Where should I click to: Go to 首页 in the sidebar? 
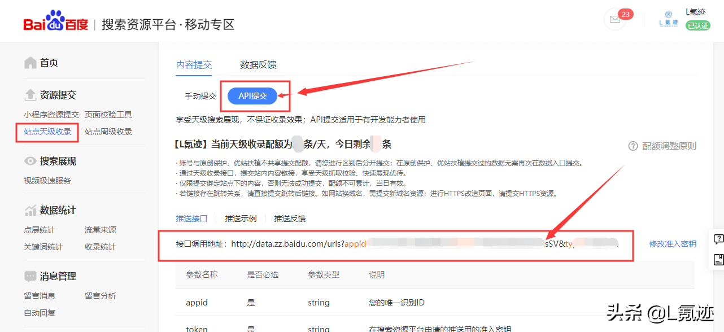(49, 63)
